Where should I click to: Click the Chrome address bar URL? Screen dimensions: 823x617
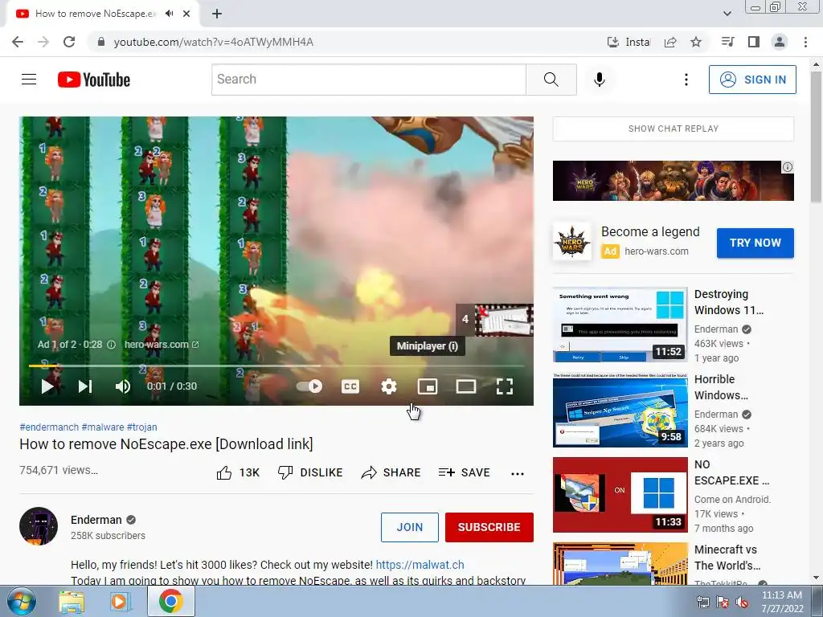coord(213,42)
